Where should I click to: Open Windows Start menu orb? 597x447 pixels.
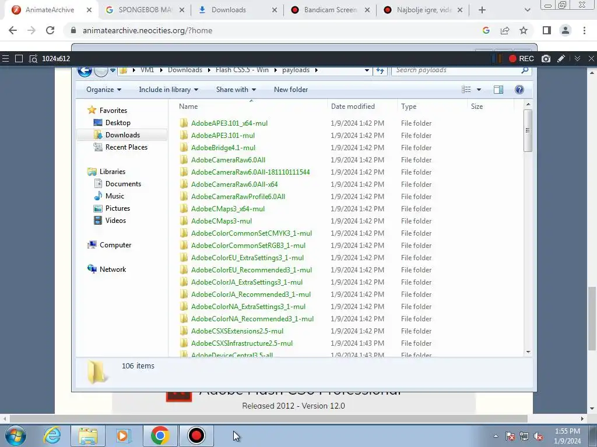click(16, 435)
